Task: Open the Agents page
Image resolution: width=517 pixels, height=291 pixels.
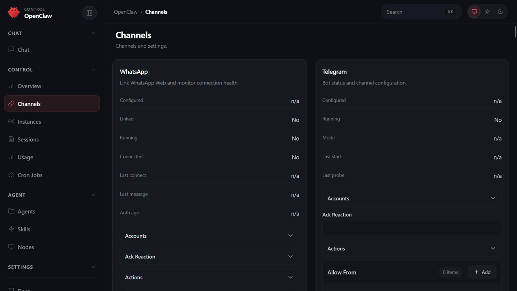Action: [x=52, y=211]
